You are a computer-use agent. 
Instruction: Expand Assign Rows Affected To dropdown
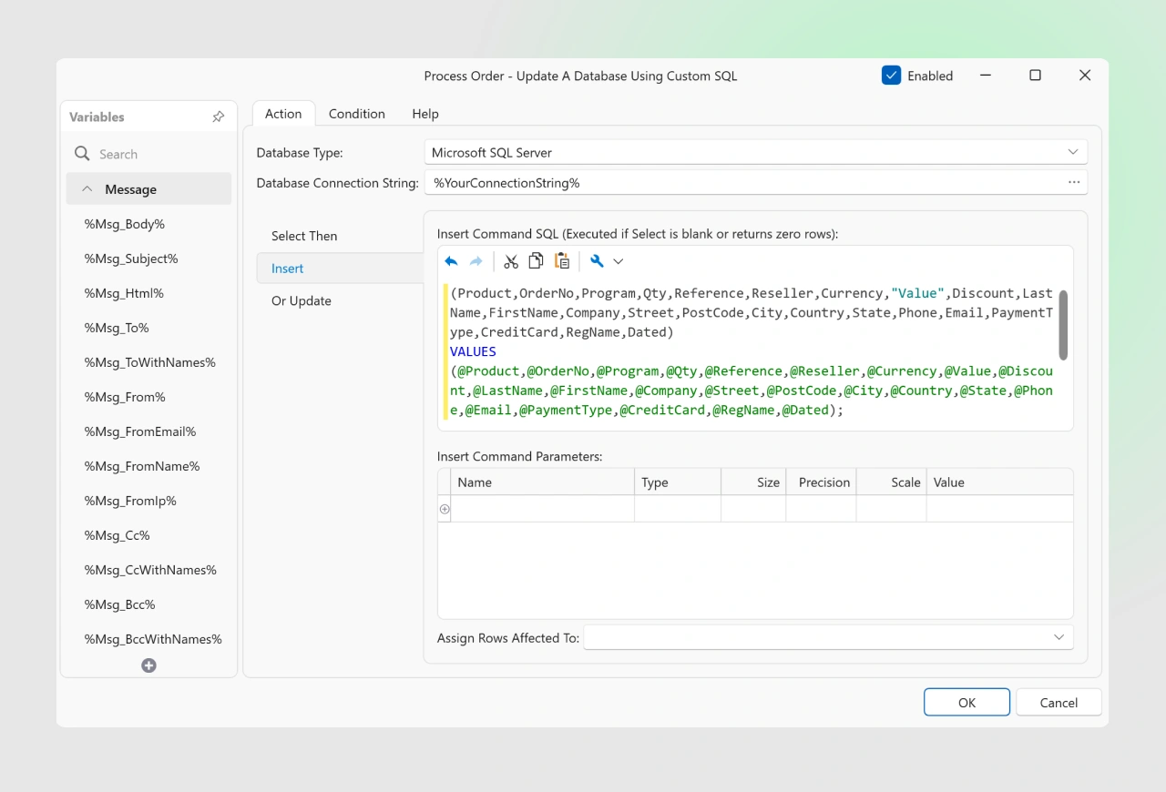(x=1059, y=637)
